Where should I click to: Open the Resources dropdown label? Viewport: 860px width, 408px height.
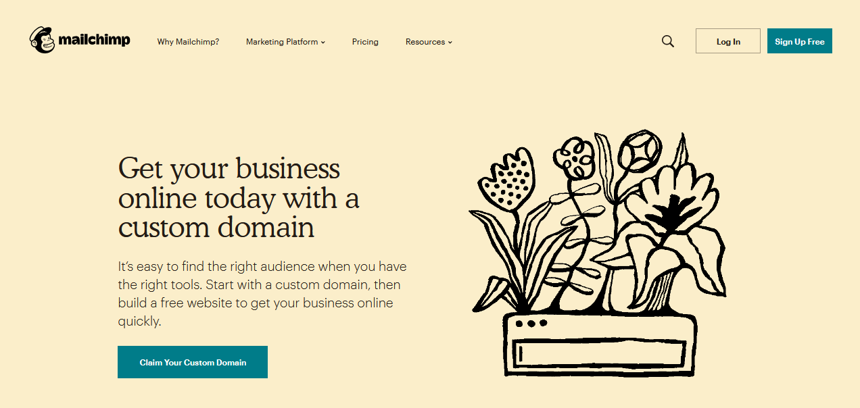[x=425, y=42]
